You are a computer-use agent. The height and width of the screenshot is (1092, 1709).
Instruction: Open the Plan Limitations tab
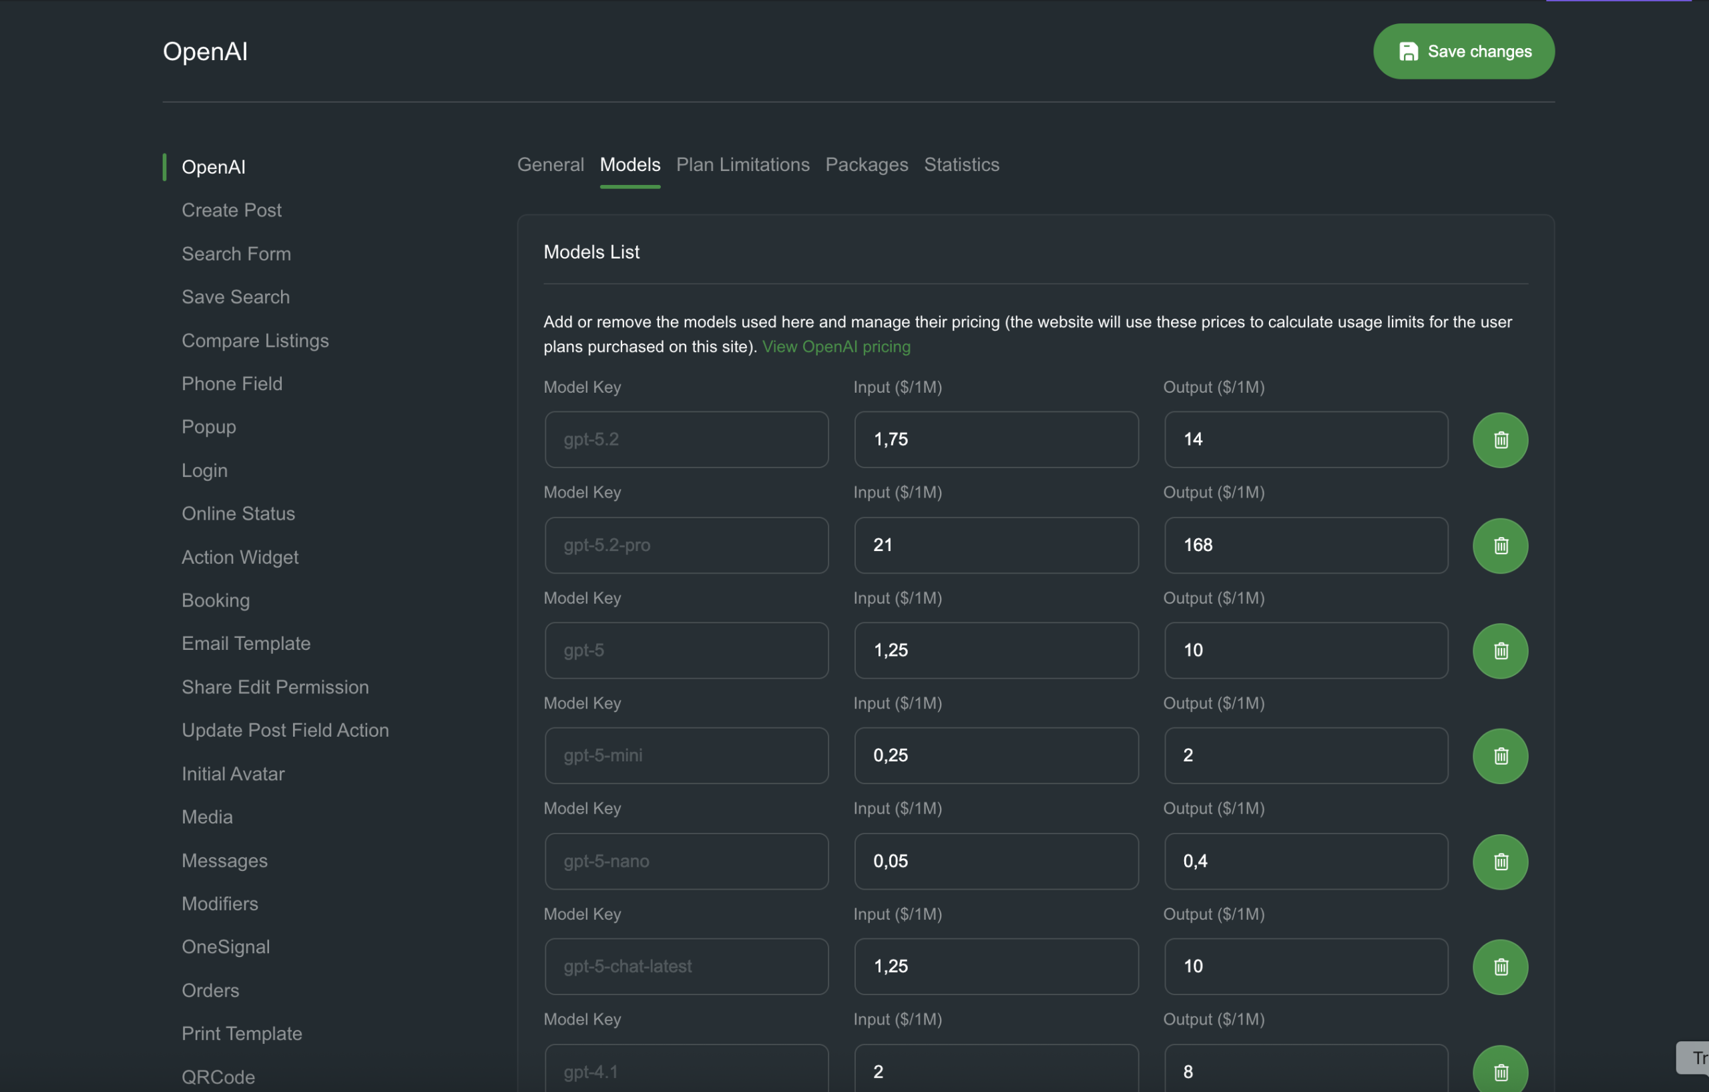[x=742, y=165]
